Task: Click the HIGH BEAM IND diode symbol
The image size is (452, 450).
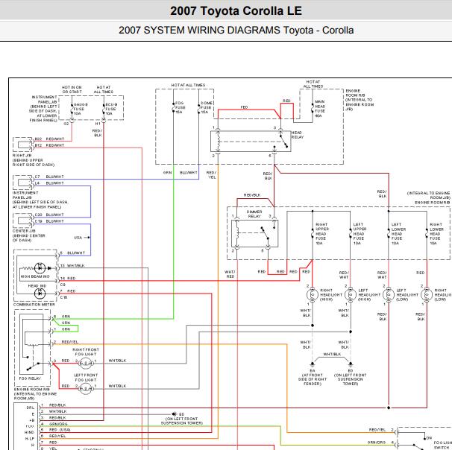Action: (40, 268)
